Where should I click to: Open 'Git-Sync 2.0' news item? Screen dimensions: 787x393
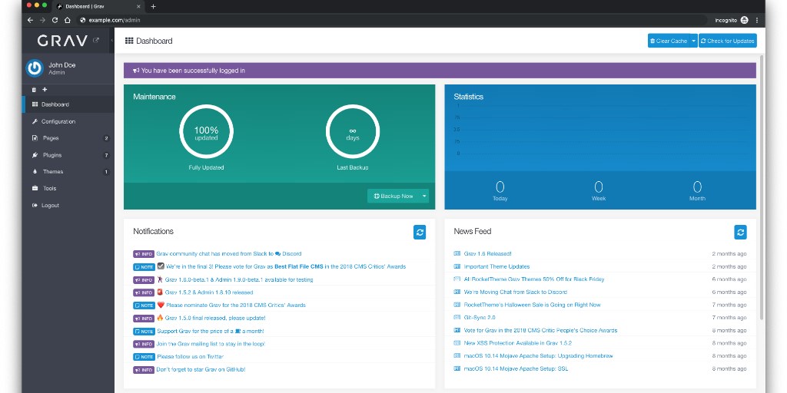[480, 317]
